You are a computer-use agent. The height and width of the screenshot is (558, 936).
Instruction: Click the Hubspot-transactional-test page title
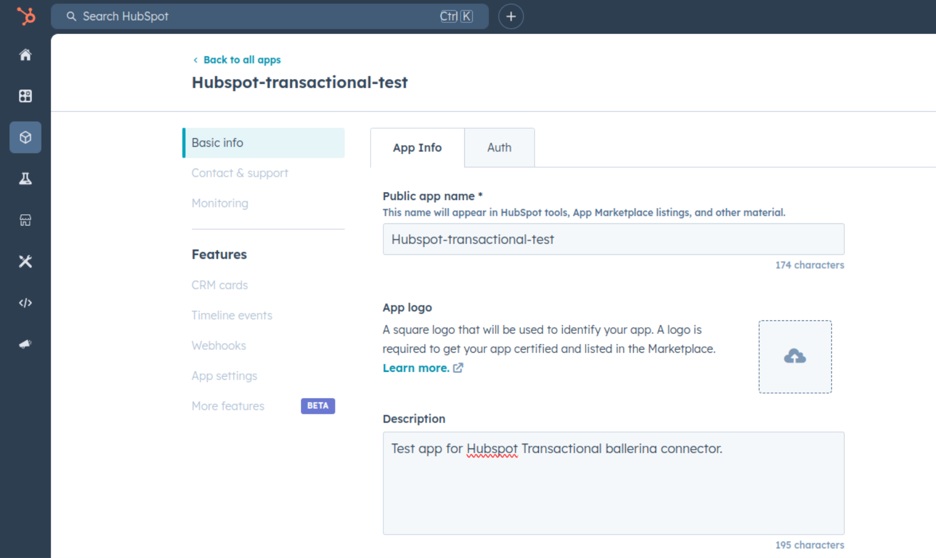[x=300, y=82]
